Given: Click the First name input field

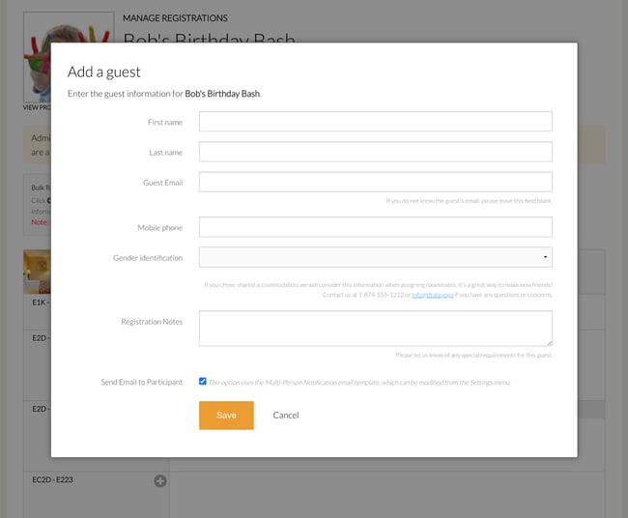Looking at the screenshot, I should [x=376, y=122].
